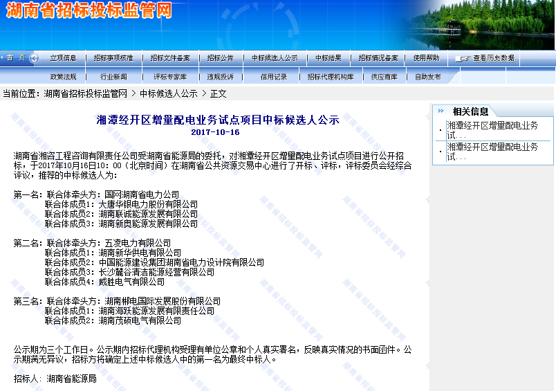Open the 中标结果 menu item
This screenshot has height=391, width=556.
pos(328,58)
